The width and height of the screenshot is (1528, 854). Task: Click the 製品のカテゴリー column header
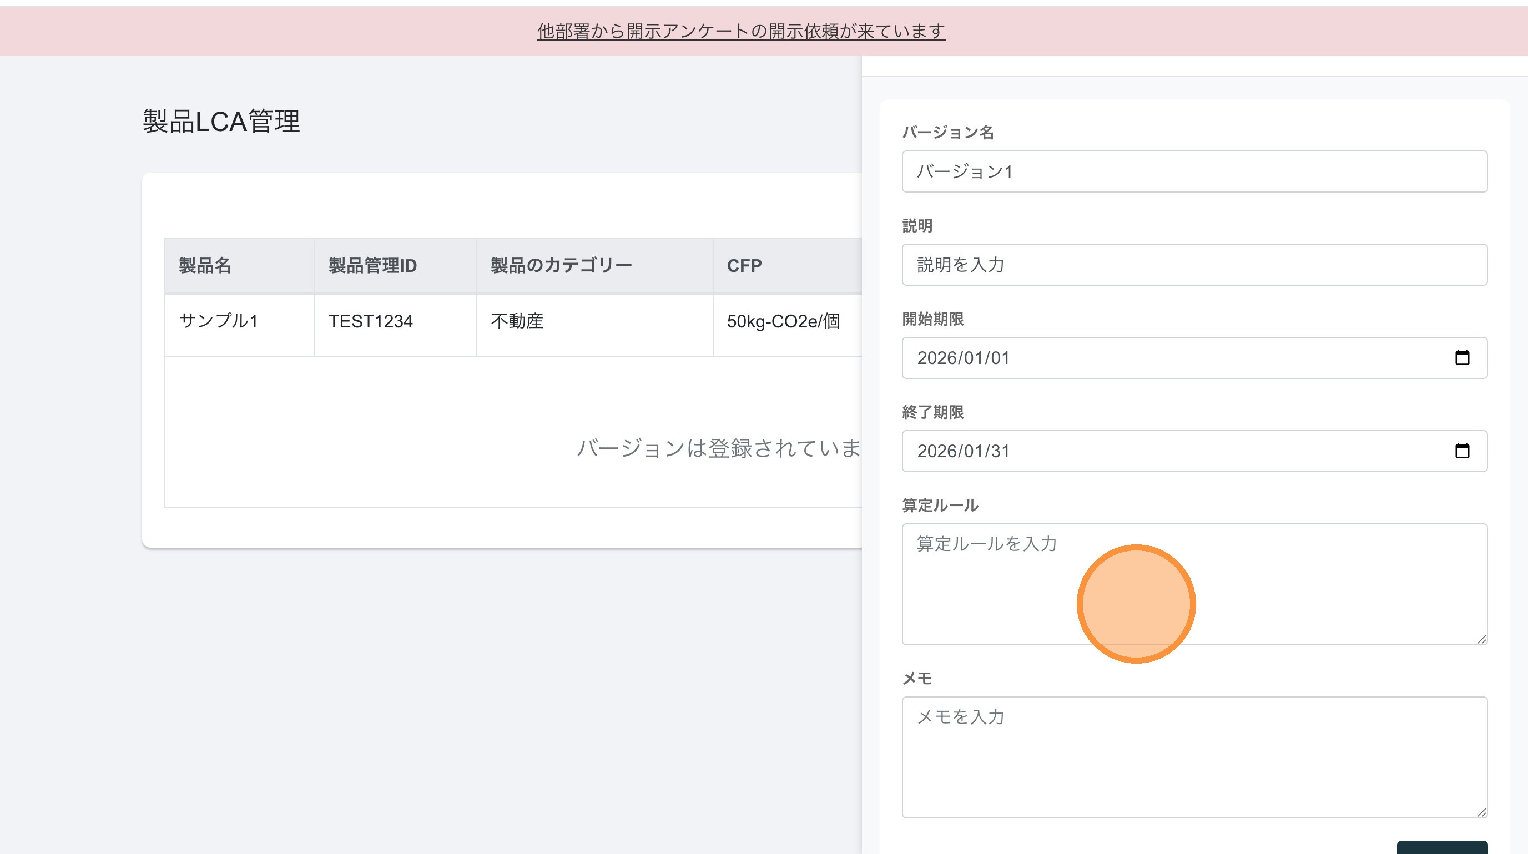coord(561,265)
